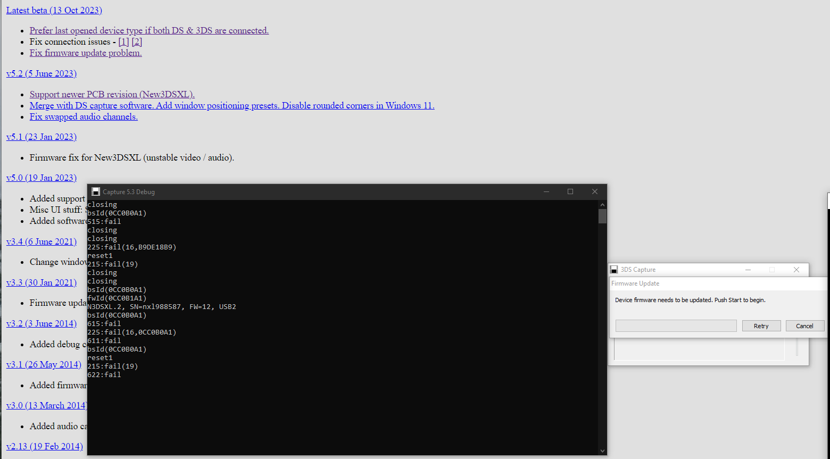Click the debug console scrollbar thumb
Image resolution: width=830 pixels, height=459 pixels.
pyautogui.click(x=602, y=216)
